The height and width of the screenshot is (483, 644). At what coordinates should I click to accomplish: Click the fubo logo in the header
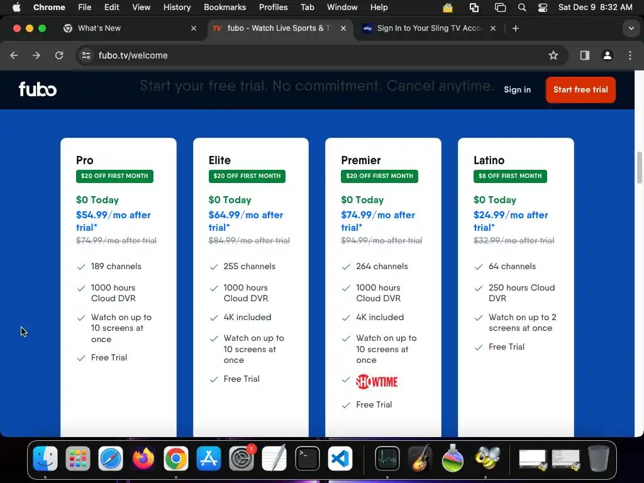[37, 89]
